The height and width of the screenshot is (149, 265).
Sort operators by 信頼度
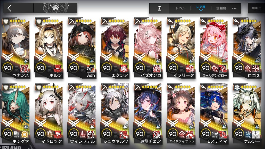(221, 8)
